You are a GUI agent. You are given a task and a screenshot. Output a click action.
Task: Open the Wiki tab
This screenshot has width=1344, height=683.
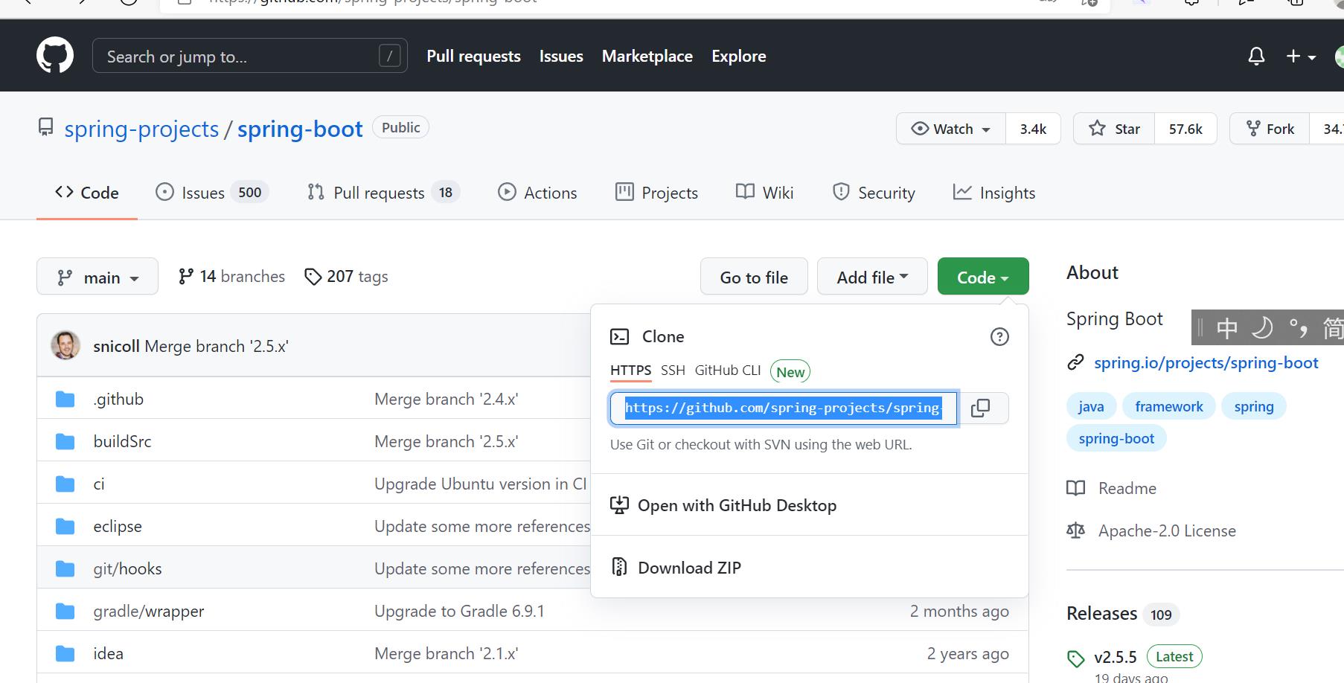pyautogui.click(x=764, y=193)
